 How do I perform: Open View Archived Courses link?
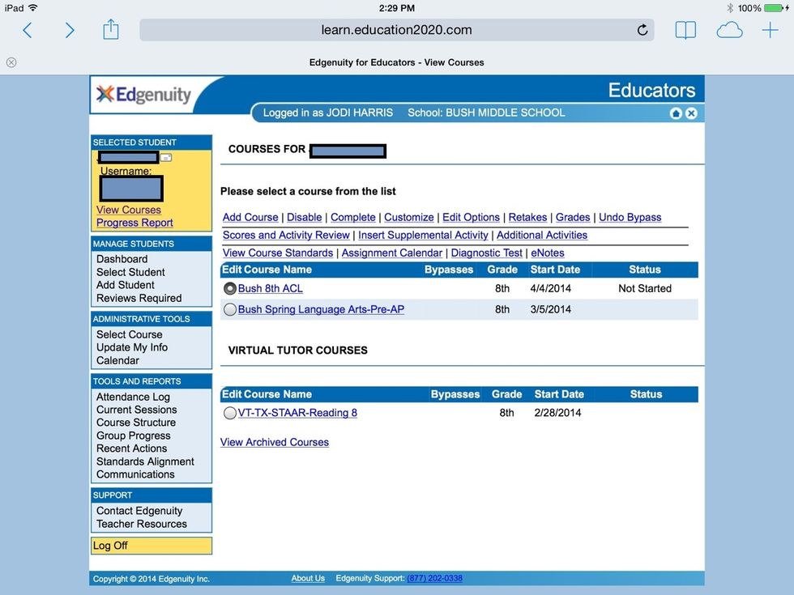click(x=275, y=442)
